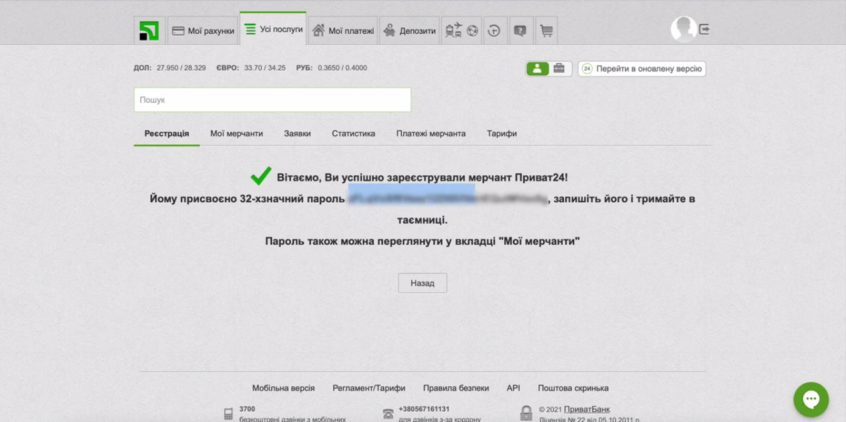Open the API footer link
The image size is (846, 422).
(513, 388)
